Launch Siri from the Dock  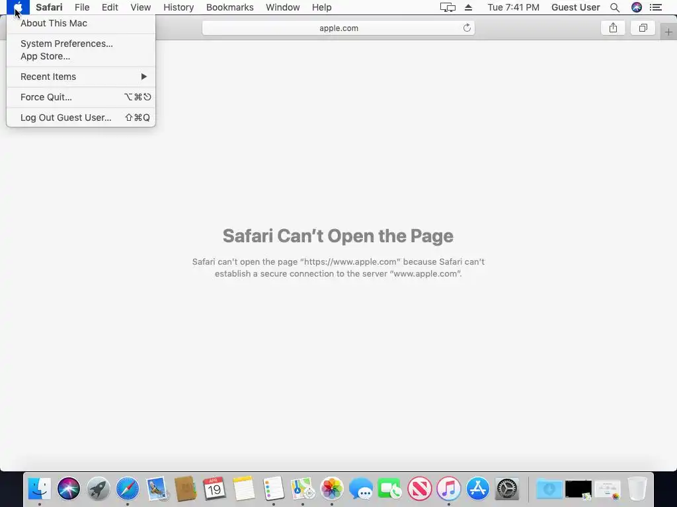(69, 489)
